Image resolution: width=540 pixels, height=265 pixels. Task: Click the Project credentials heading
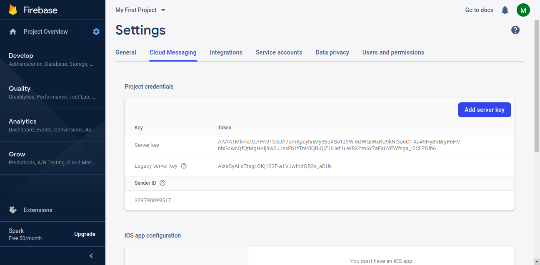coord(149,87)
